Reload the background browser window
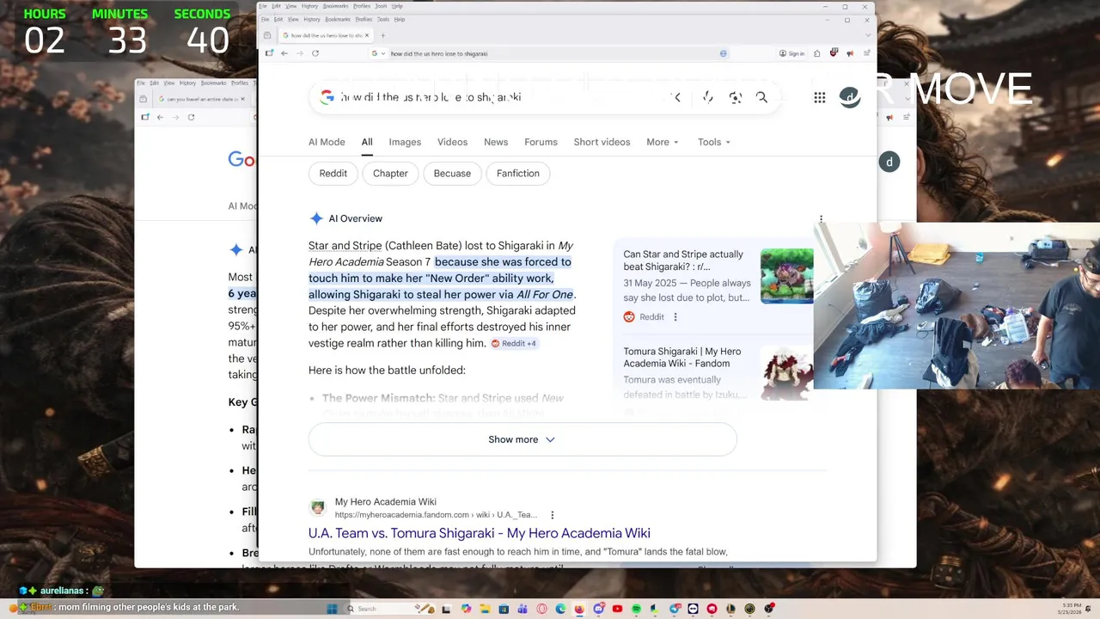This screenshot has height=619, width=1100. pos(191,117)
